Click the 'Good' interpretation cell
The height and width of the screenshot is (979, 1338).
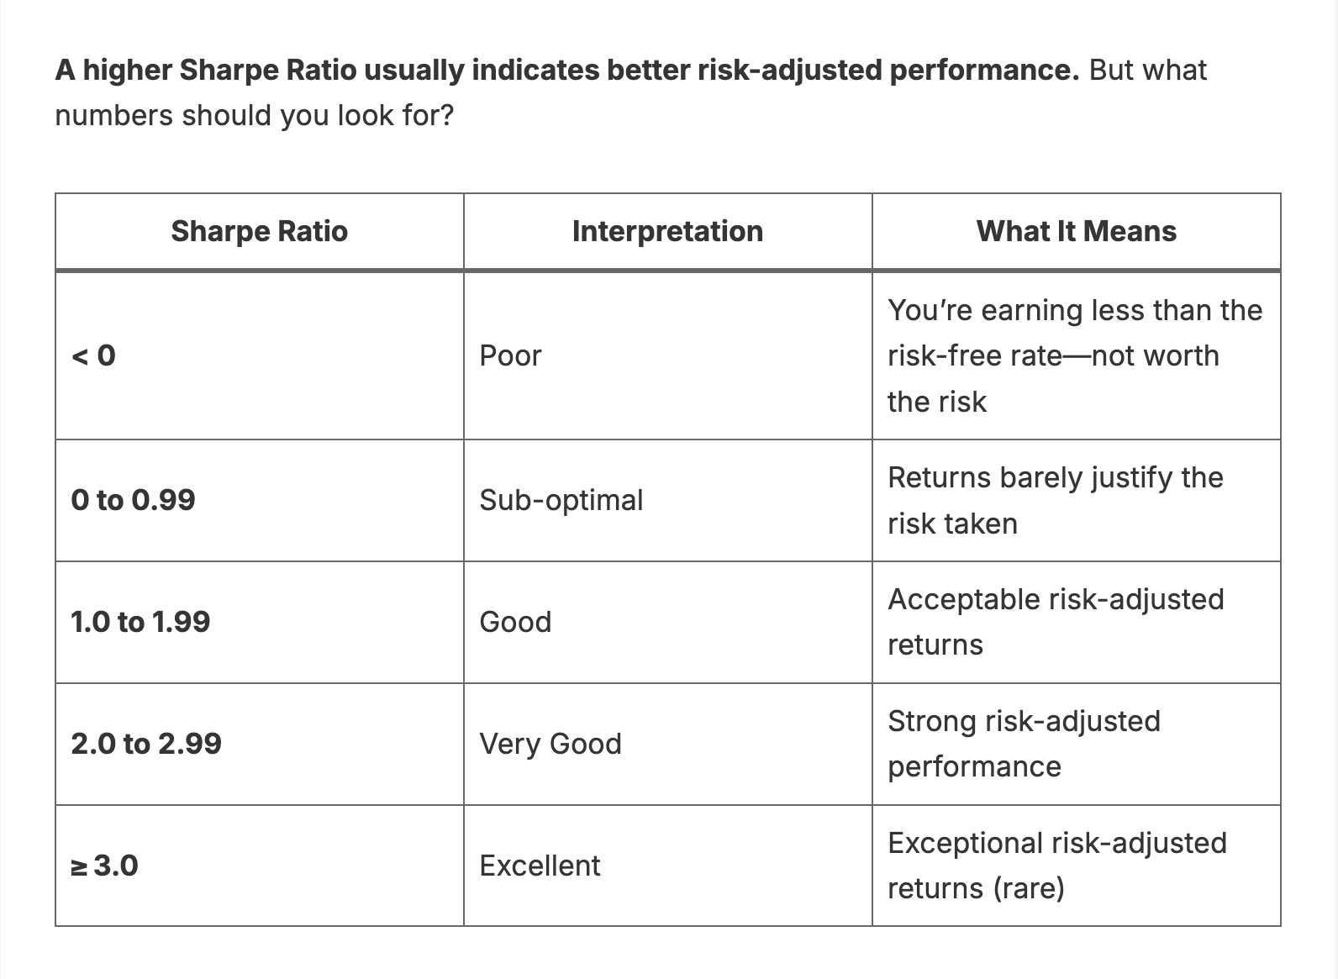[515, 622]
